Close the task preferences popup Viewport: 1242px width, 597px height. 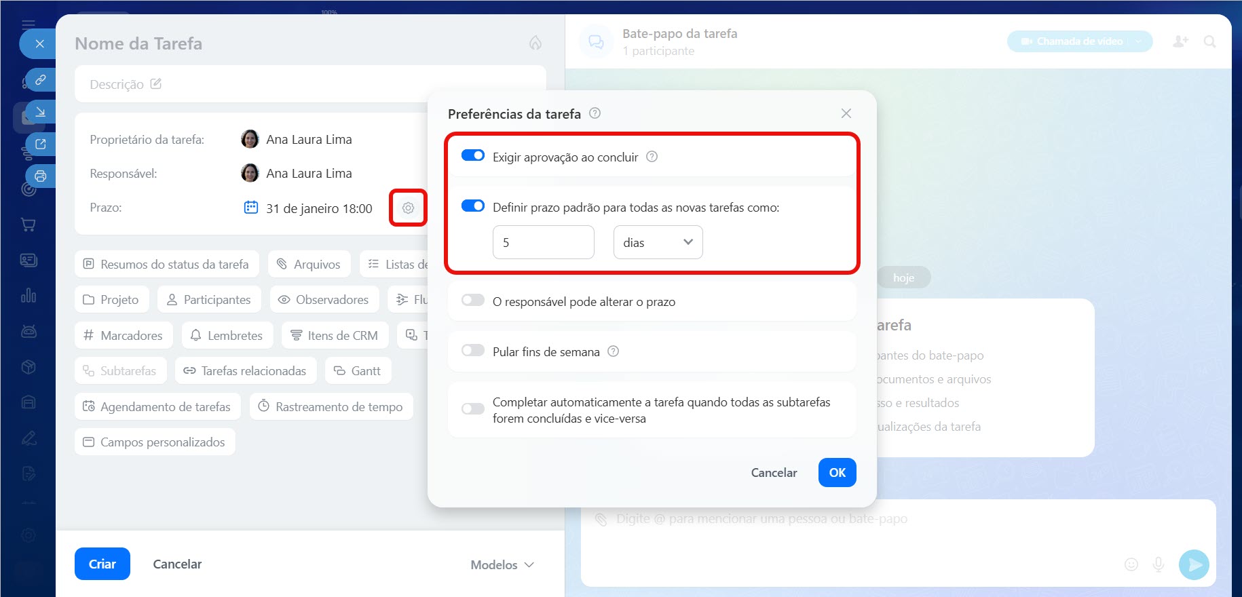coord(846,113)
